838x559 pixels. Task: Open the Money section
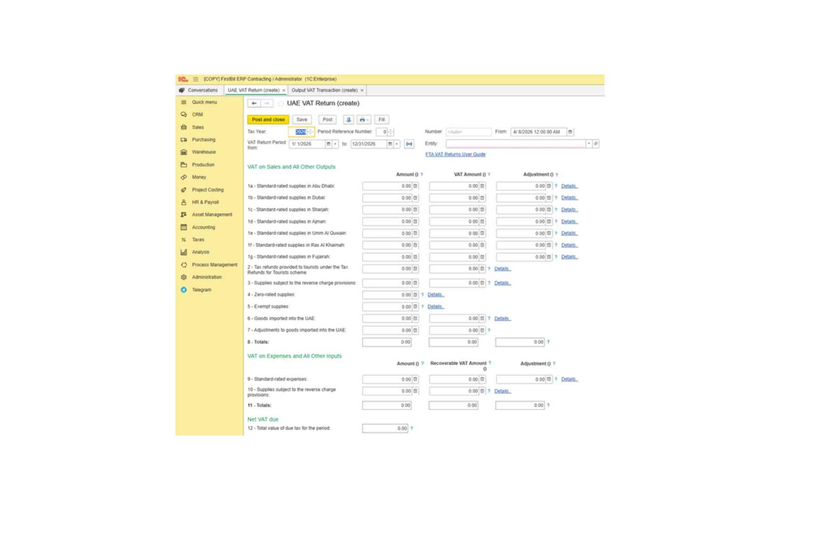click(199, 177)
